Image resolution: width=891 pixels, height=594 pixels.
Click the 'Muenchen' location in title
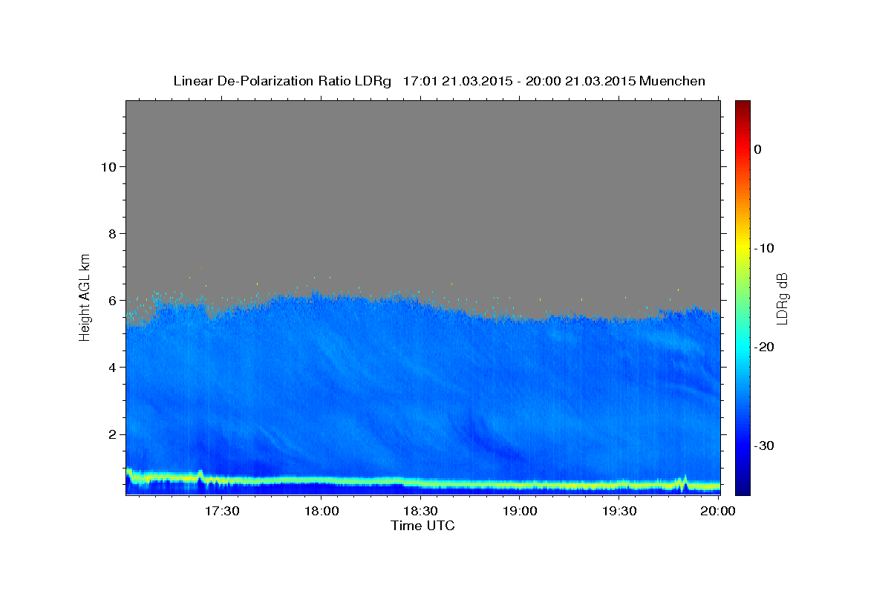pyautogui.click(x=673, y=81)
